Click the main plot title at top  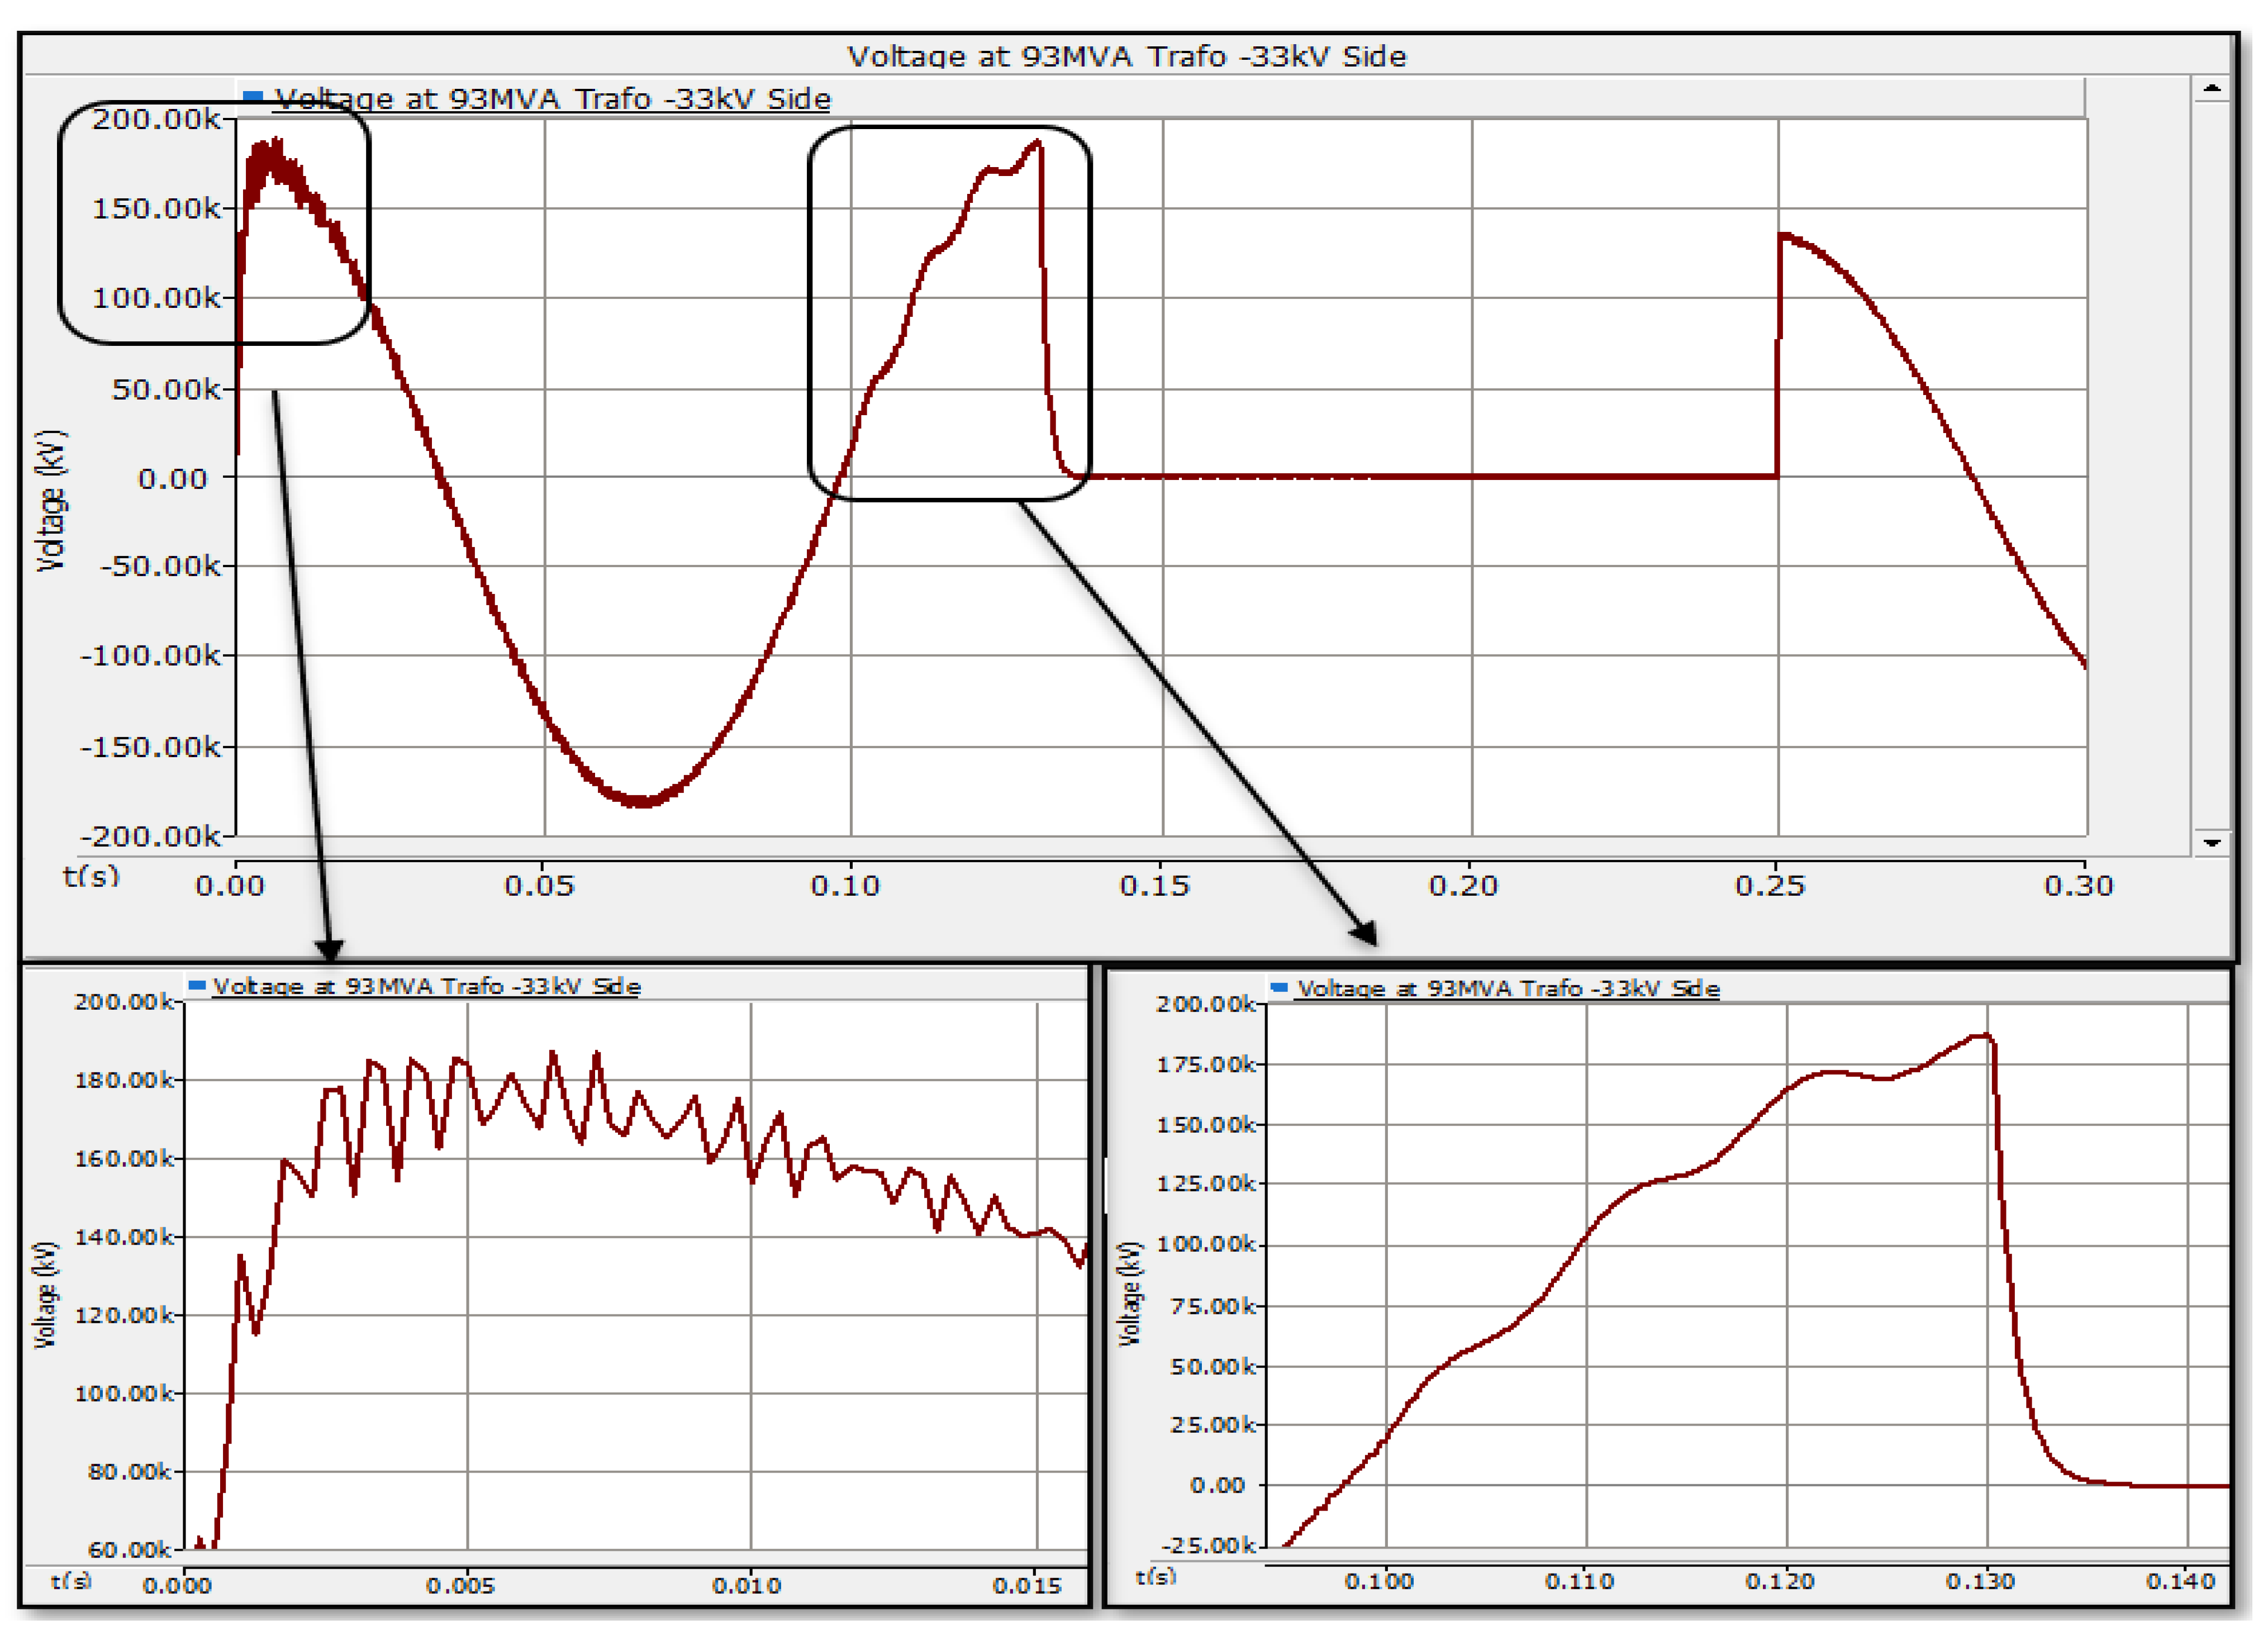coord(1126,56)
